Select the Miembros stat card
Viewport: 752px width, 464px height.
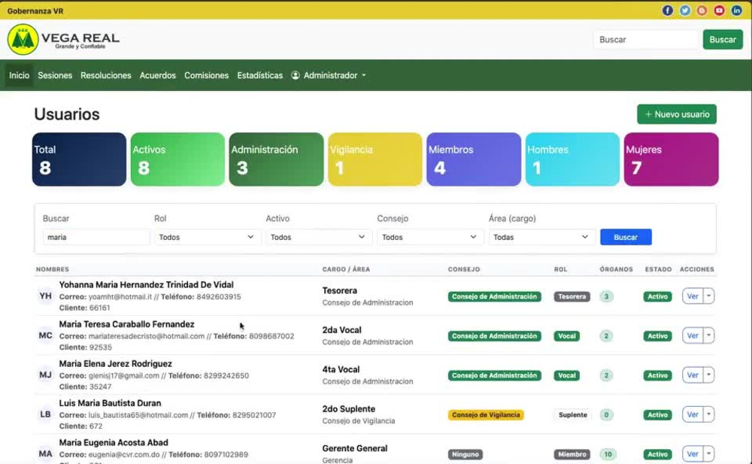click(x=474, y=159)
